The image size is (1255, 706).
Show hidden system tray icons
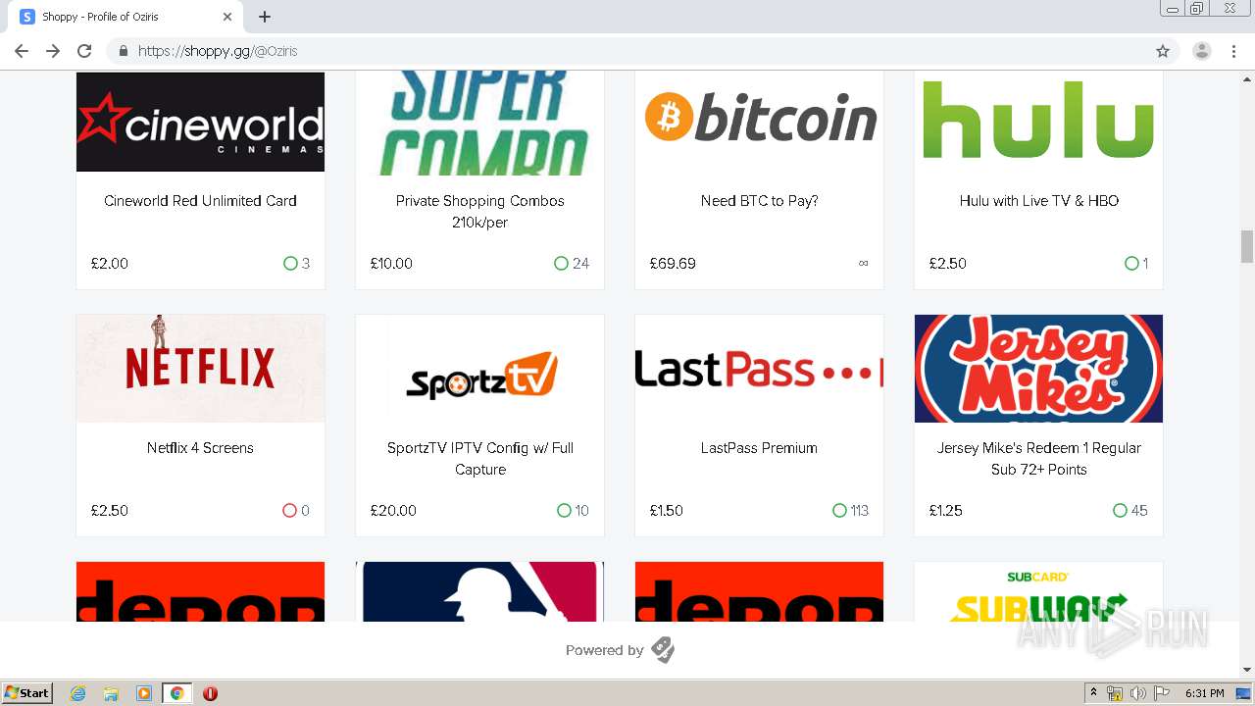tap(1093, 692)
